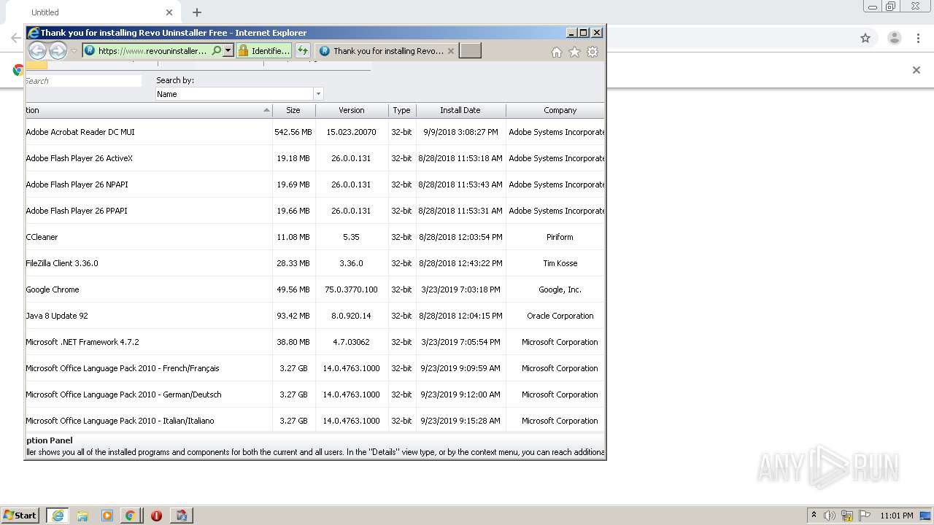Select the Untitled Chrome tab
Screen dimensions: 934x525
[95, 12]
